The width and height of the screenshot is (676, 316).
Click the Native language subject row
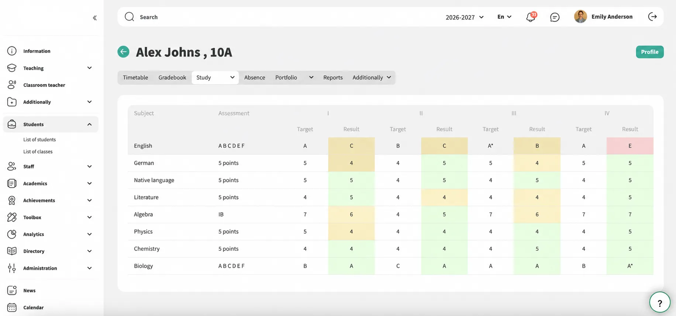[x=390, y=180]
